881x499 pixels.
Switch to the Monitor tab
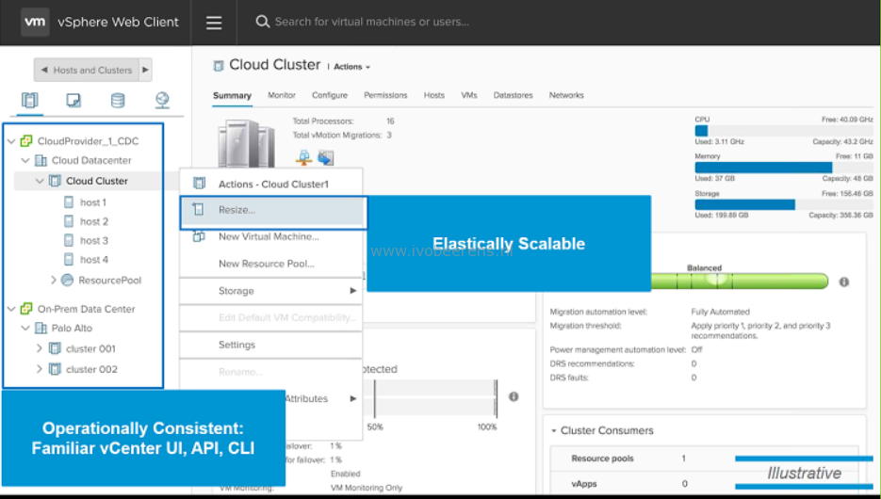(x=282, y=95)
